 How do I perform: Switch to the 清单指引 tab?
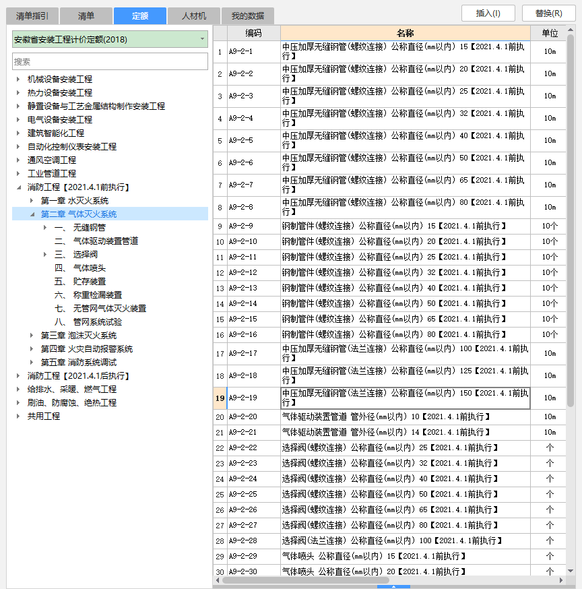click(x=32, y=15)
